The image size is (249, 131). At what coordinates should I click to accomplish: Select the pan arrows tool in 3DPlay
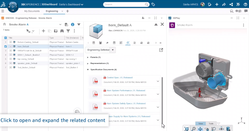coord(200,129)
